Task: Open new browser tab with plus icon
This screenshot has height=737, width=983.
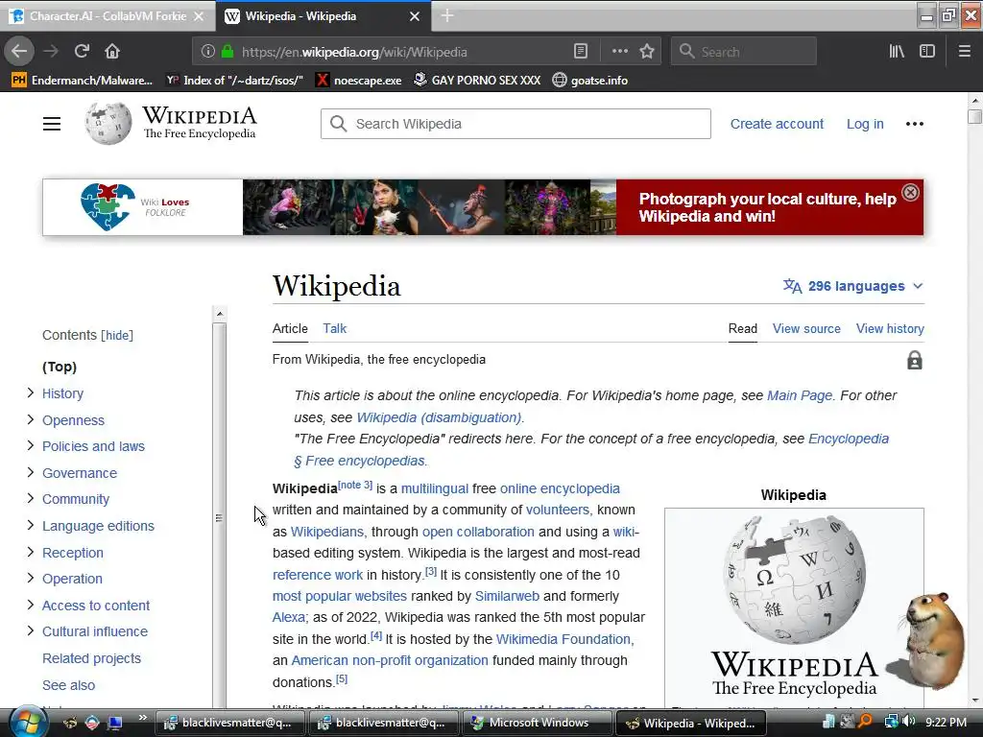Action: pos(447,16)
